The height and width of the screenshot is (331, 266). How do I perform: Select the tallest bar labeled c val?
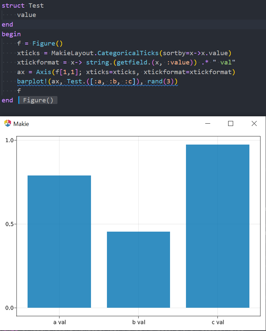coord(218,226)
